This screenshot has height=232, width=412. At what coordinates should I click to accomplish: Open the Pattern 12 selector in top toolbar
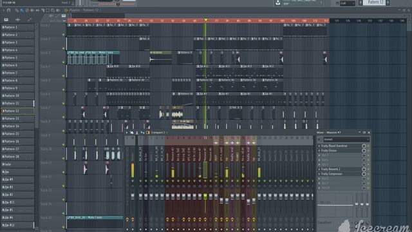coord(375,3)
